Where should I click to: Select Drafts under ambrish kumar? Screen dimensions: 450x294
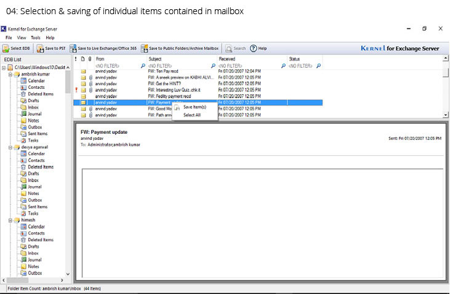pyautogui.click(x=33, y=100)
